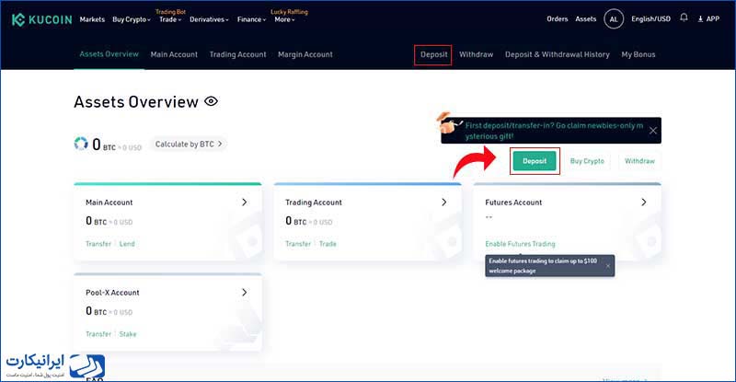Expand the Derivatives dropdown

click(x=209, y=19)
